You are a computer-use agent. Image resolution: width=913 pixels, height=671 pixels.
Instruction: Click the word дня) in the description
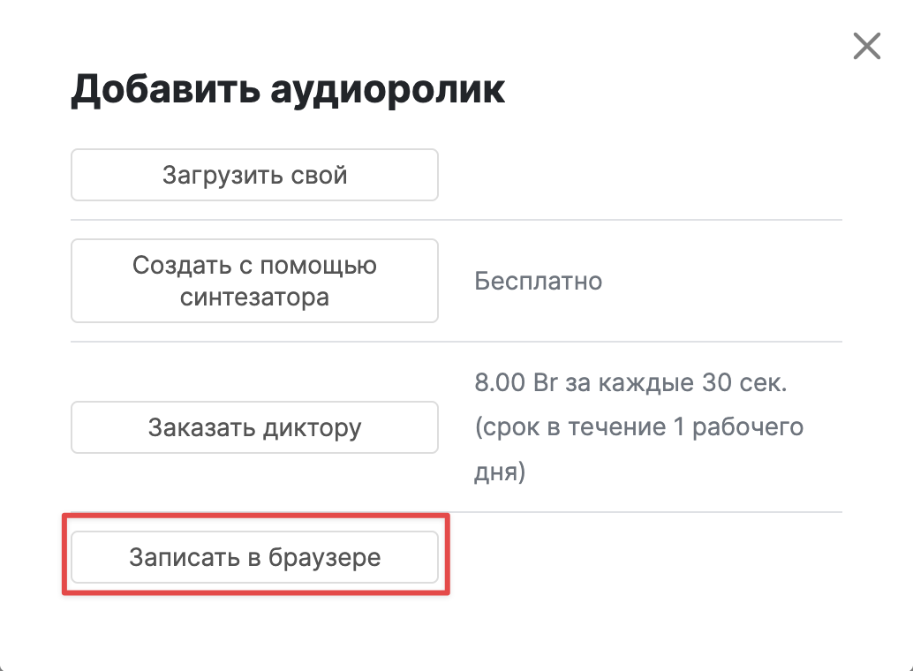click(x=500, y=471)
